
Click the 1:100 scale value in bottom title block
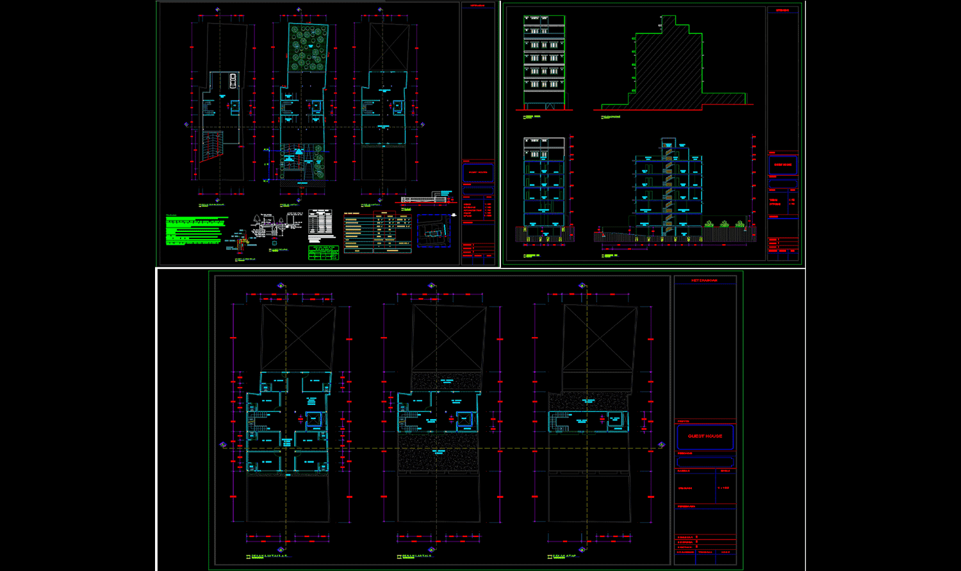click(723, 488)
